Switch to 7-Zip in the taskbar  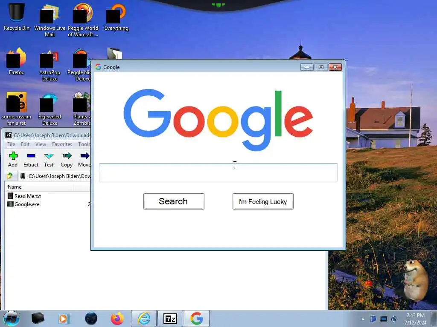170,318
